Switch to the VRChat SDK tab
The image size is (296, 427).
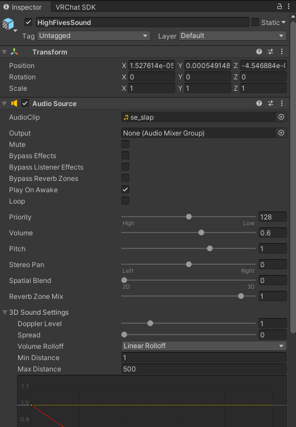click(x=75, y=7)
